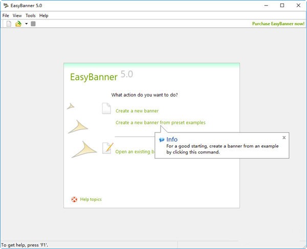Click the New banner toolbar icon

tap(9, 24)
